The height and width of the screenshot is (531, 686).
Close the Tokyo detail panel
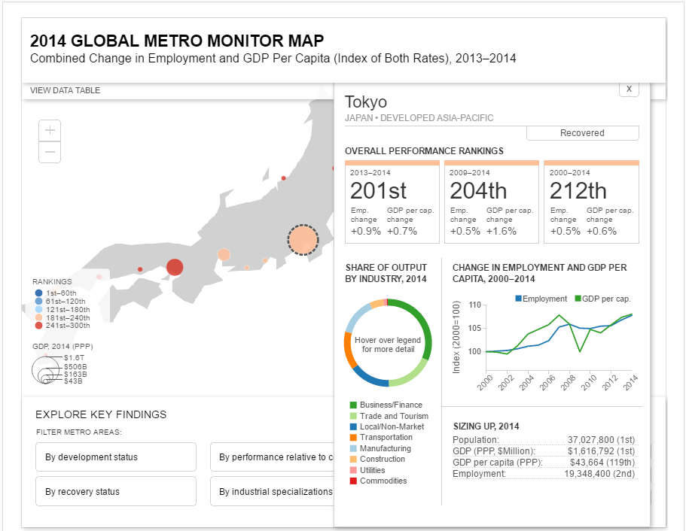(629, 89)
